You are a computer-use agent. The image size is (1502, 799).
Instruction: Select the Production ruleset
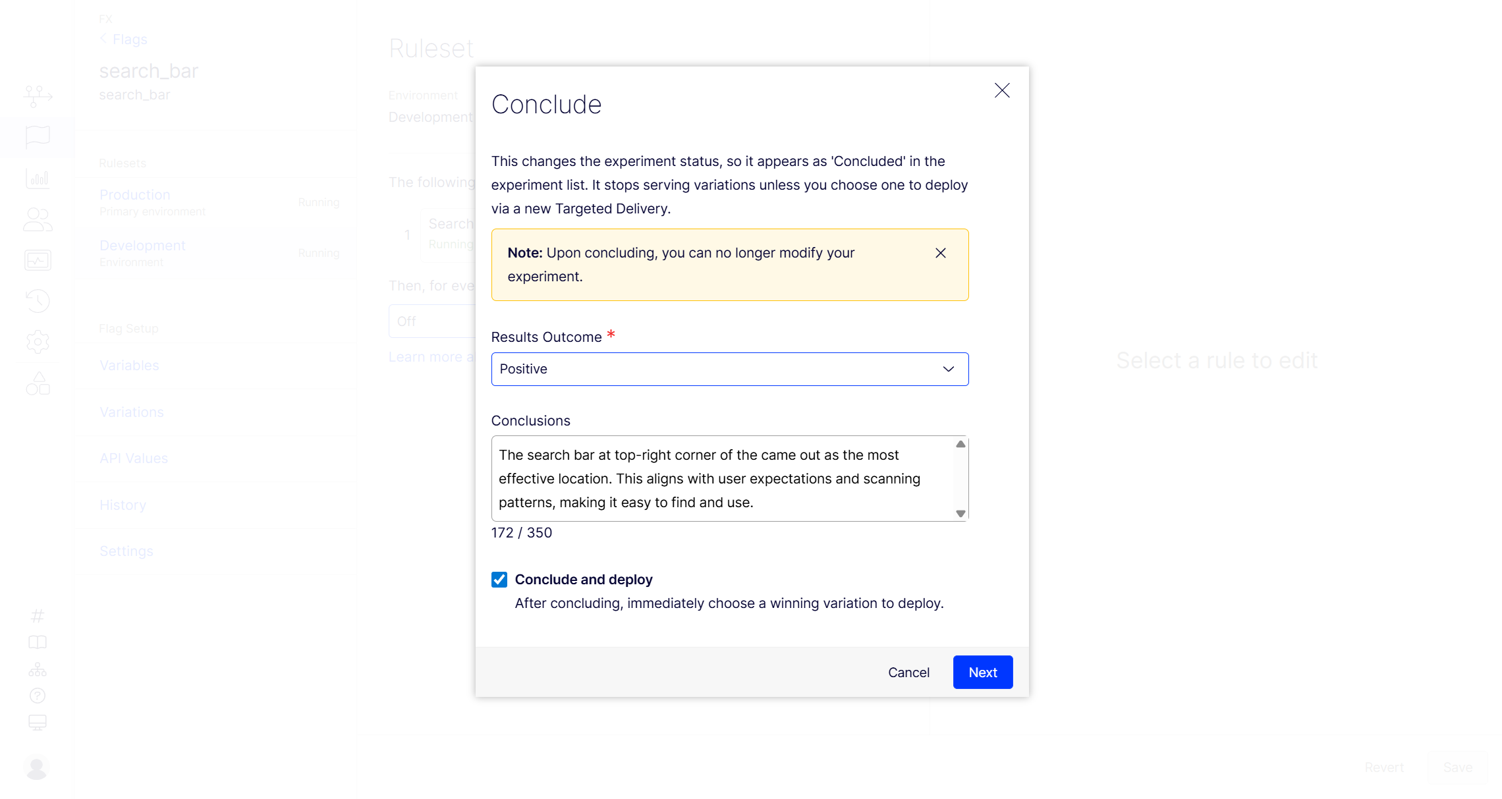point(135,195)
